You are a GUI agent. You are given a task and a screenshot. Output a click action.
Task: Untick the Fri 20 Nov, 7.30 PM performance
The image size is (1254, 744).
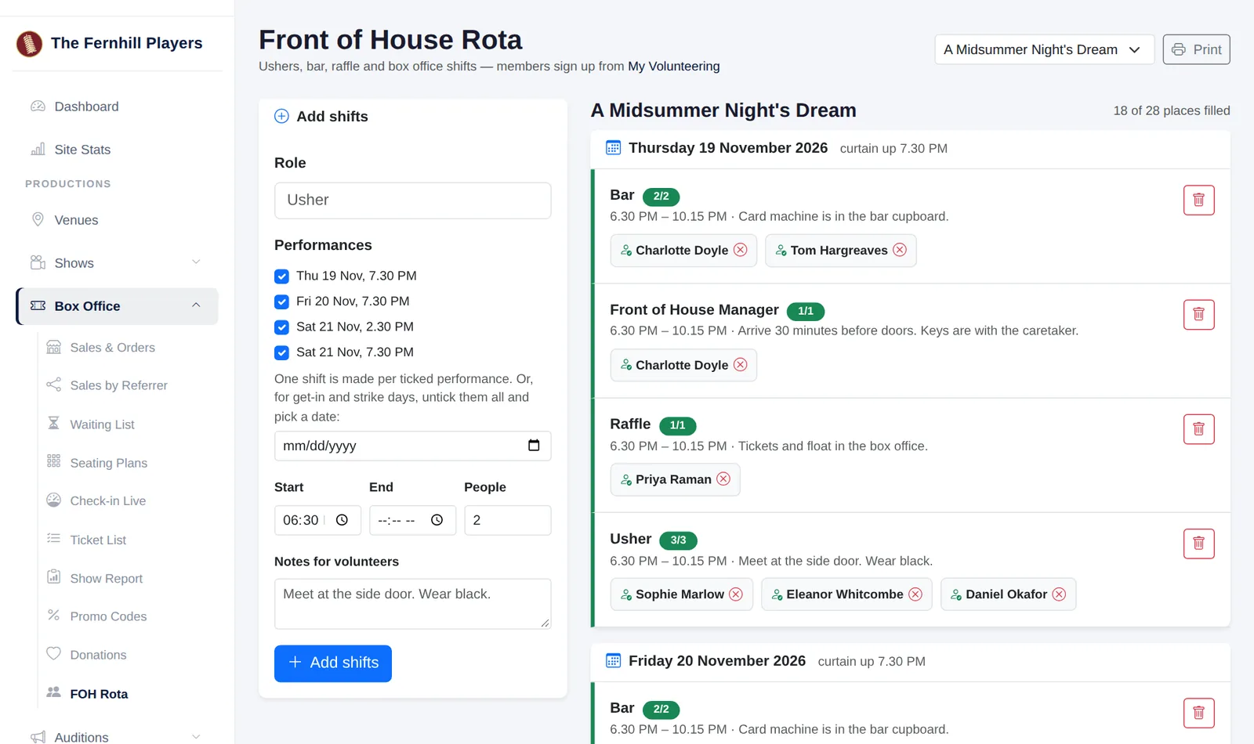pos(281,302)
